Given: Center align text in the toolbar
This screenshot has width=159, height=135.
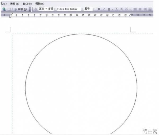Looking at the screenshot, I should [x=140, y=9].
